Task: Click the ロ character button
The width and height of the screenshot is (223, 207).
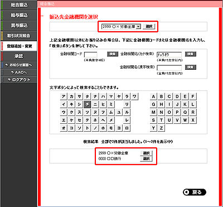Action: coord(127,128)
